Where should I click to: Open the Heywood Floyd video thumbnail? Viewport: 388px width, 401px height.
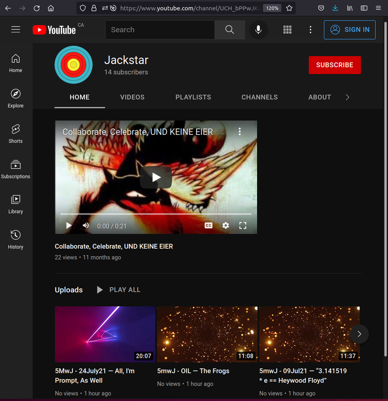[x=309, y=334]
